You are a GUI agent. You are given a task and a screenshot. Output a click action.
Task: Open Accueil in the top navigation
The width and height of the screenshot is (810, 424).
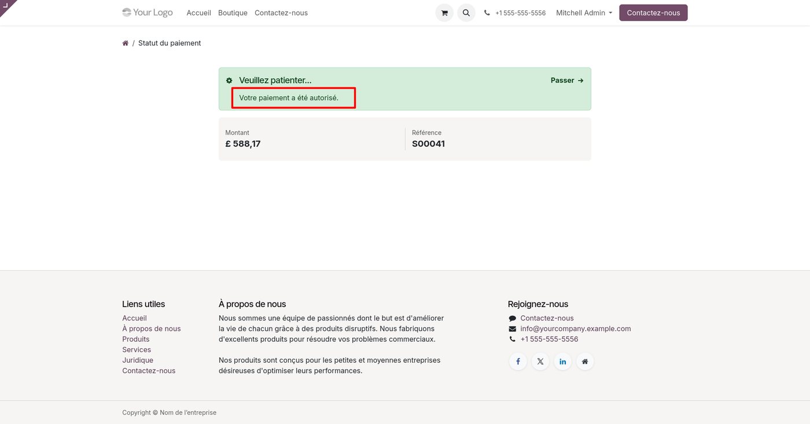tap(198, 13)
